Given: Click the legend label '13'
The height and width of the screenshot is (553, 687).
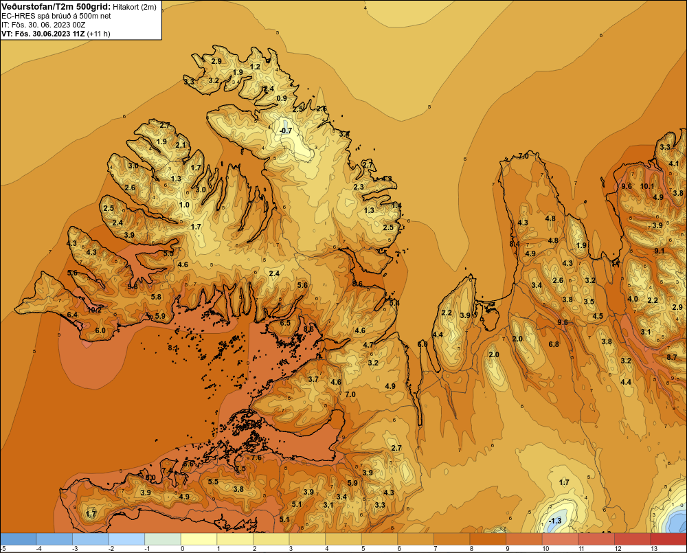Looking at the screenshot, I should pyautogui.click(x=654, y=549).
